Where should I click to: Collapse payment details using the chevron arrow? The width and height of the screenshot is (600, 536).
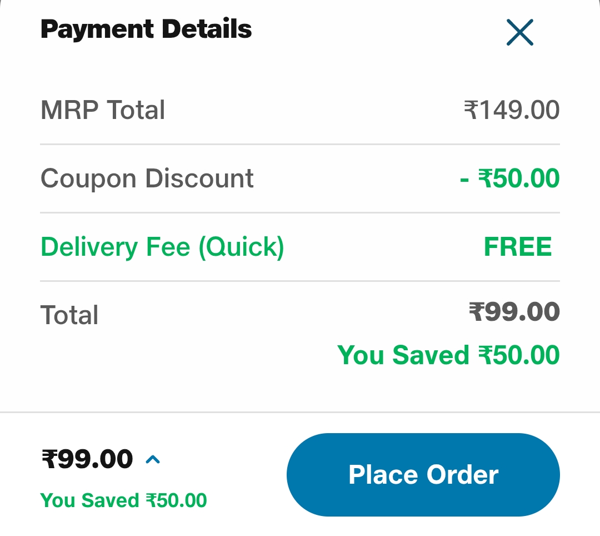(x=153, y=459)
